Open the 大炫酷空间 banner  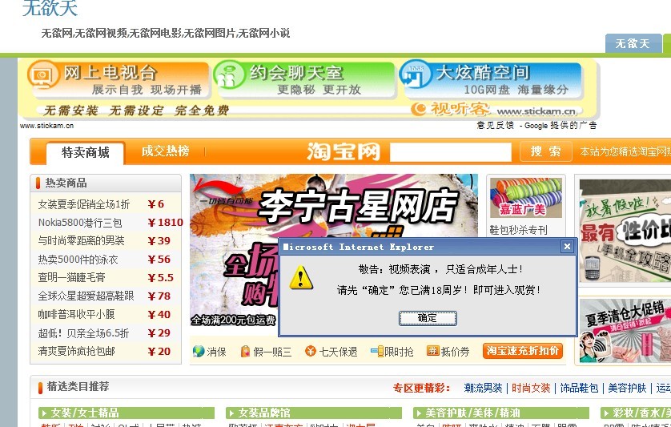coord(490,80)
